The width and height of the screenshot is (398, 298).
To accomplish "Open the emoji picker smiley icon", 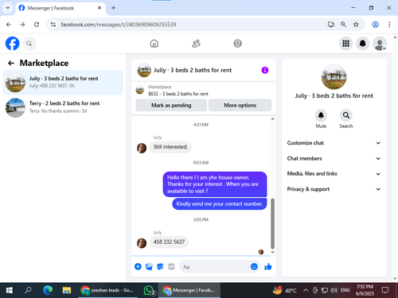I will (254, 266).
